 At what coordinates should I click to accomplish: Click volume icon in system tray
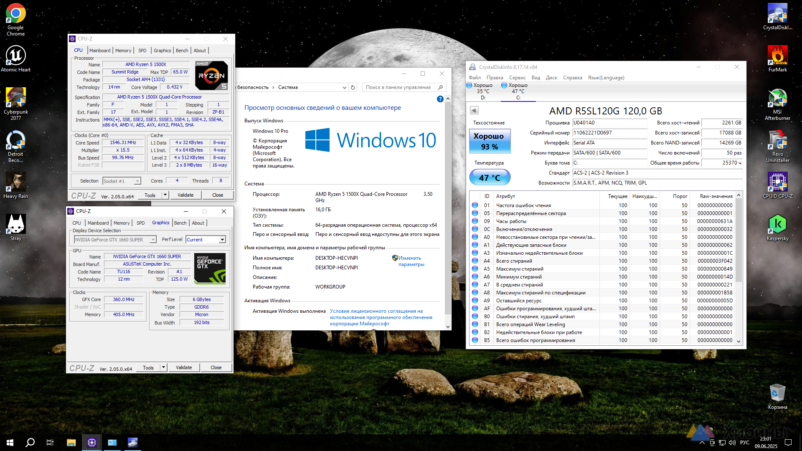[732, 443]
